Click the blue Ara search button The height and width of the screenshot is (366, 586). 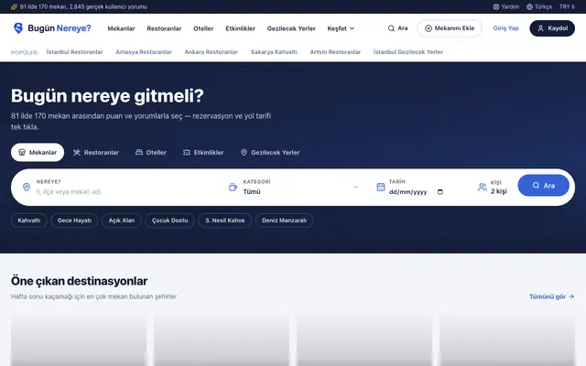click(x=543, y=185)
